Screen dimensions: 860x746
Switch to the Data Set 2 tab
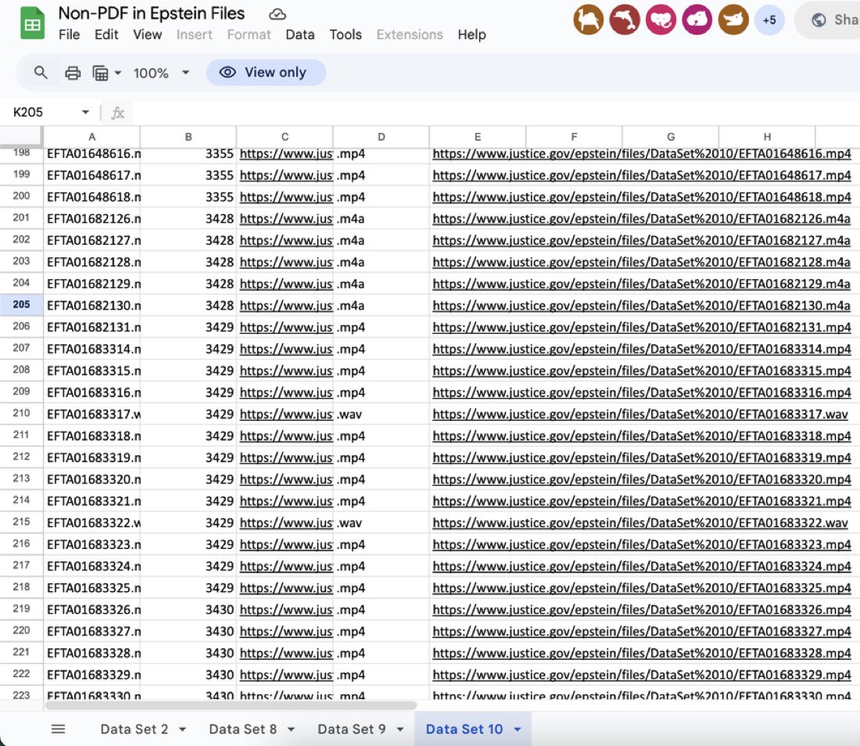coord(134,728)
